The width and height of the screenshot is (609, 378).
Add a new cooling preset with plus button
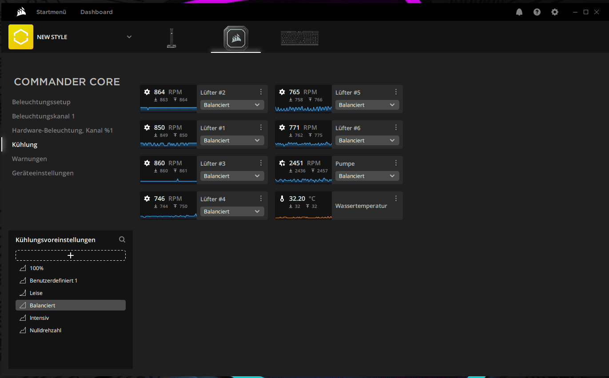[x=71, y=255]
